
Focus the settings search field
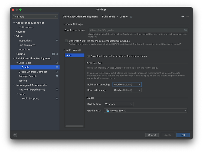35,17
